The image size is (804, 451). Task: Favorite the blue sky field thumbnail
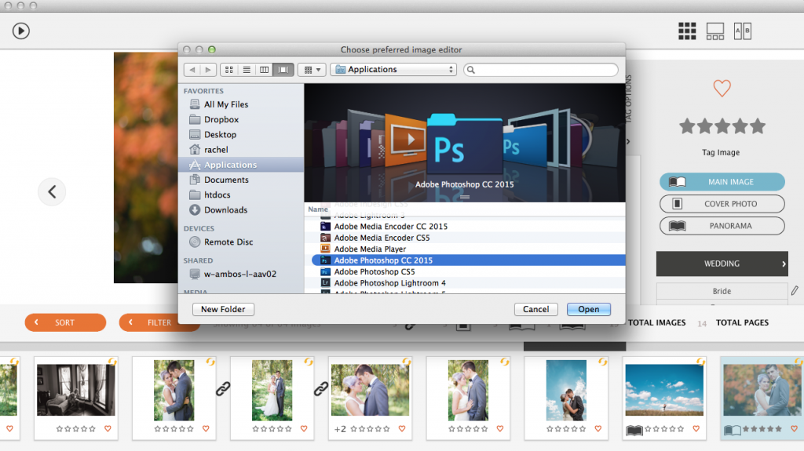696,428
